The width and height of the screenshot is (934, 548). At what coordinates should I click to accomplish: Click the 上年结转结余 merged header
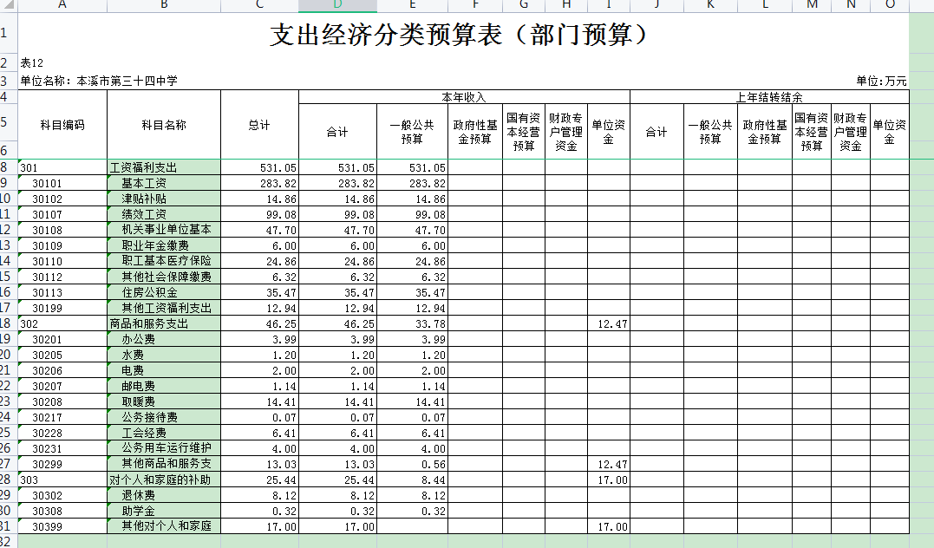[x=769, y=97]
